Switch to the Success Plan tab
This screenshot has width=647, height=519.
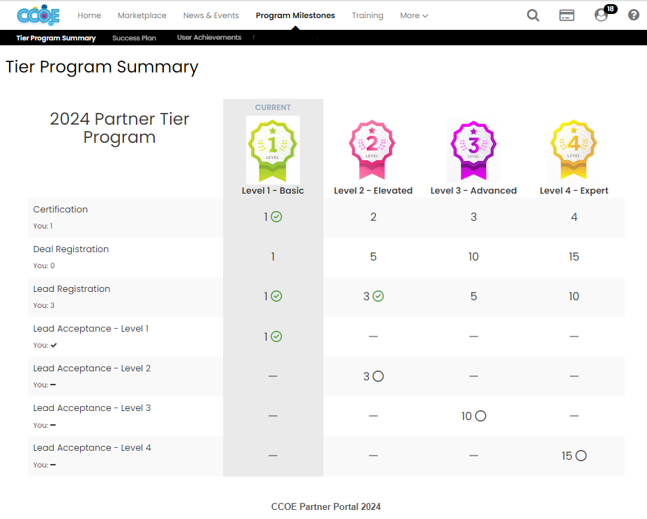[134, 38]
